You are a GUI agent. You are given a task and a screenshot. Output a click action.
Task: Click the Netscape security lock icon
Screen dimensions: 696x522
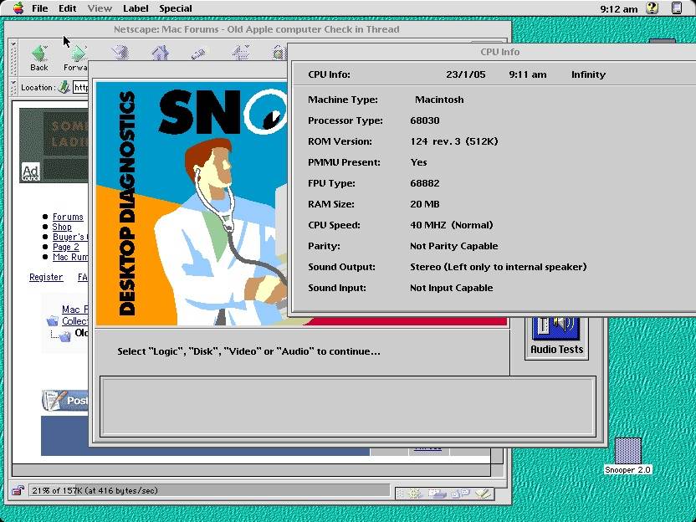[x=18, y=490]
